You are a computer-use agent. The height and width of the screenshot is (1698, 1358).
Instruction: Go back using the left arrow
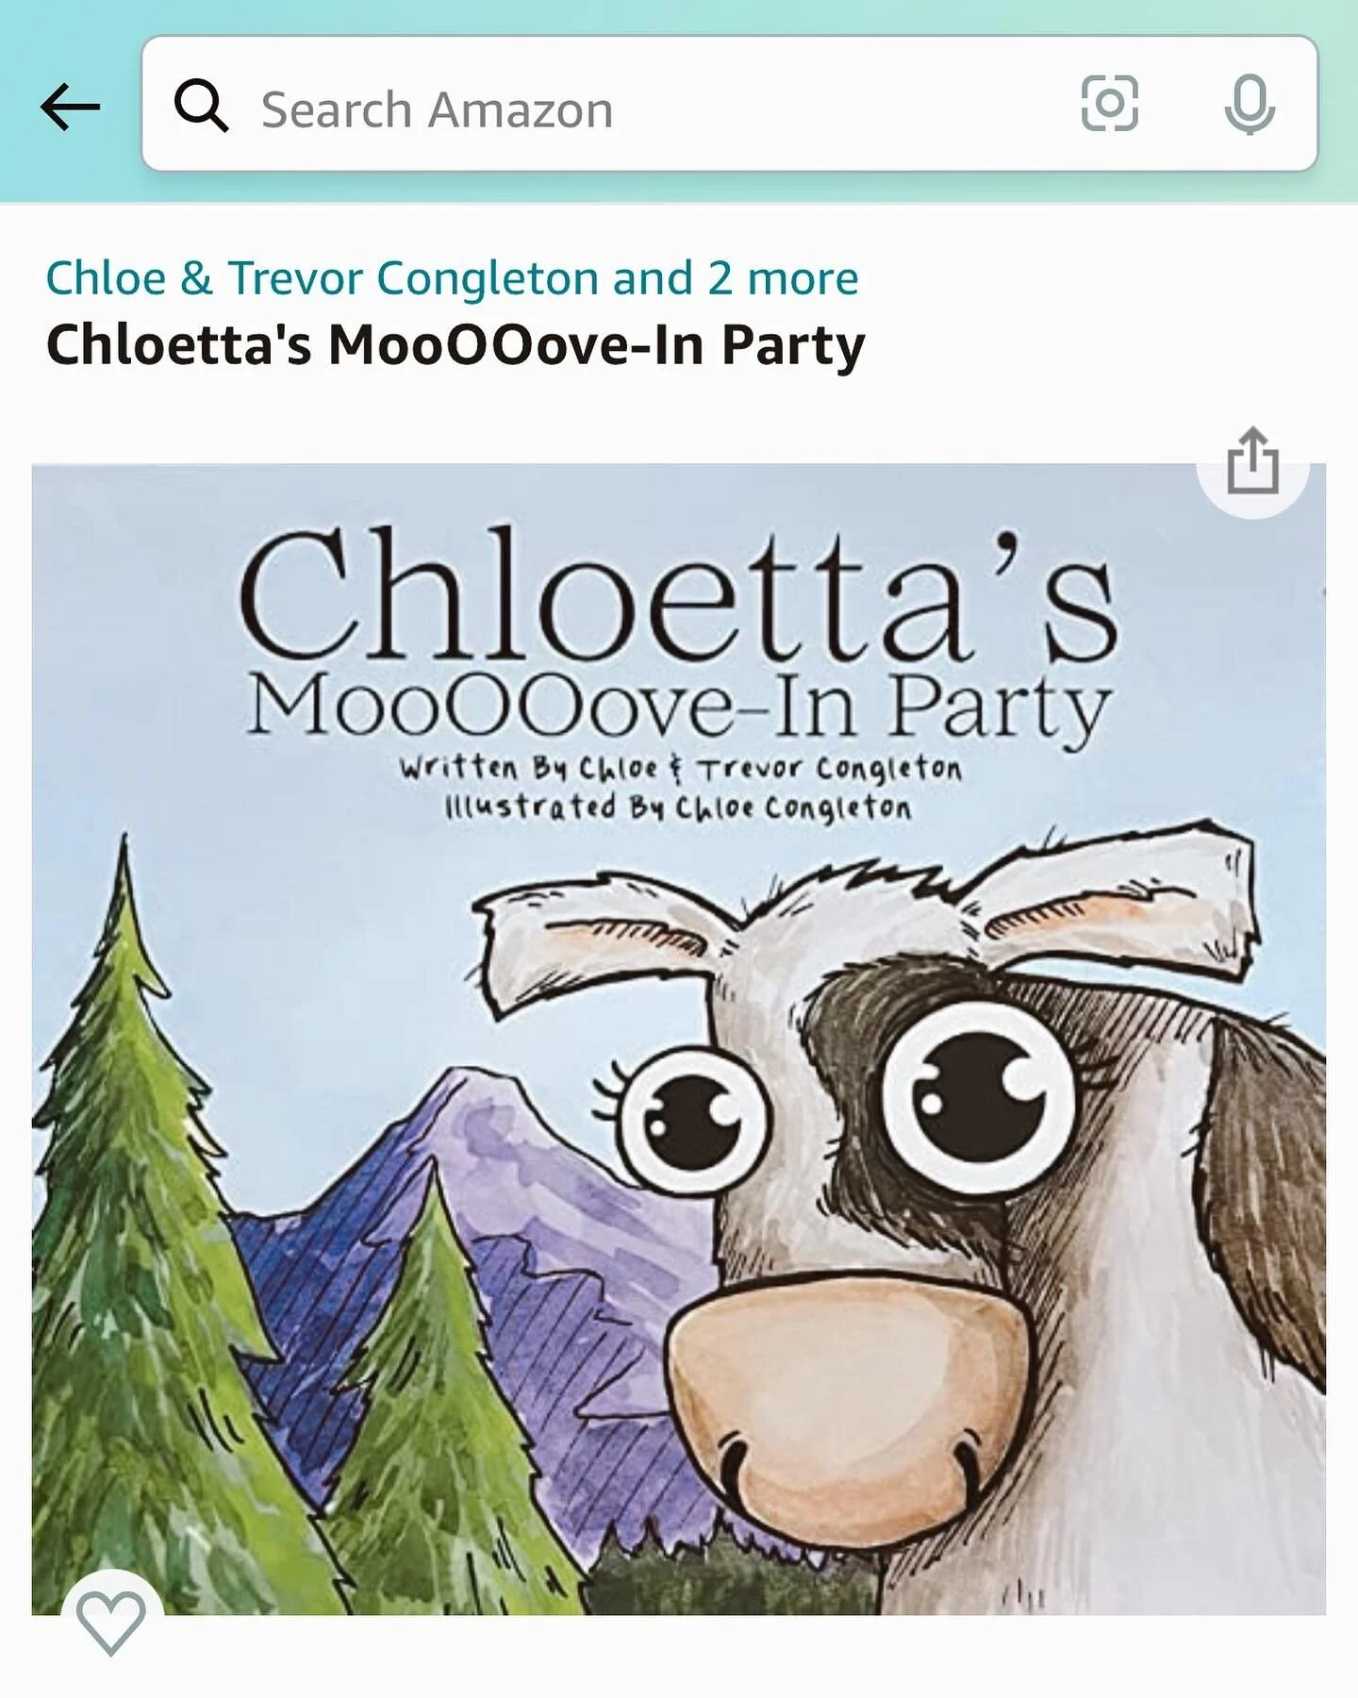(x=70, y=107)
